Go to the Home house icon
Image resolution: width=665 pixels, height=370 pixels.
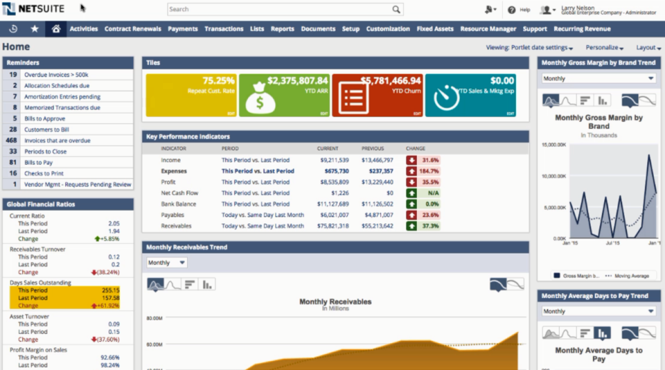click(x=56, y=29)
